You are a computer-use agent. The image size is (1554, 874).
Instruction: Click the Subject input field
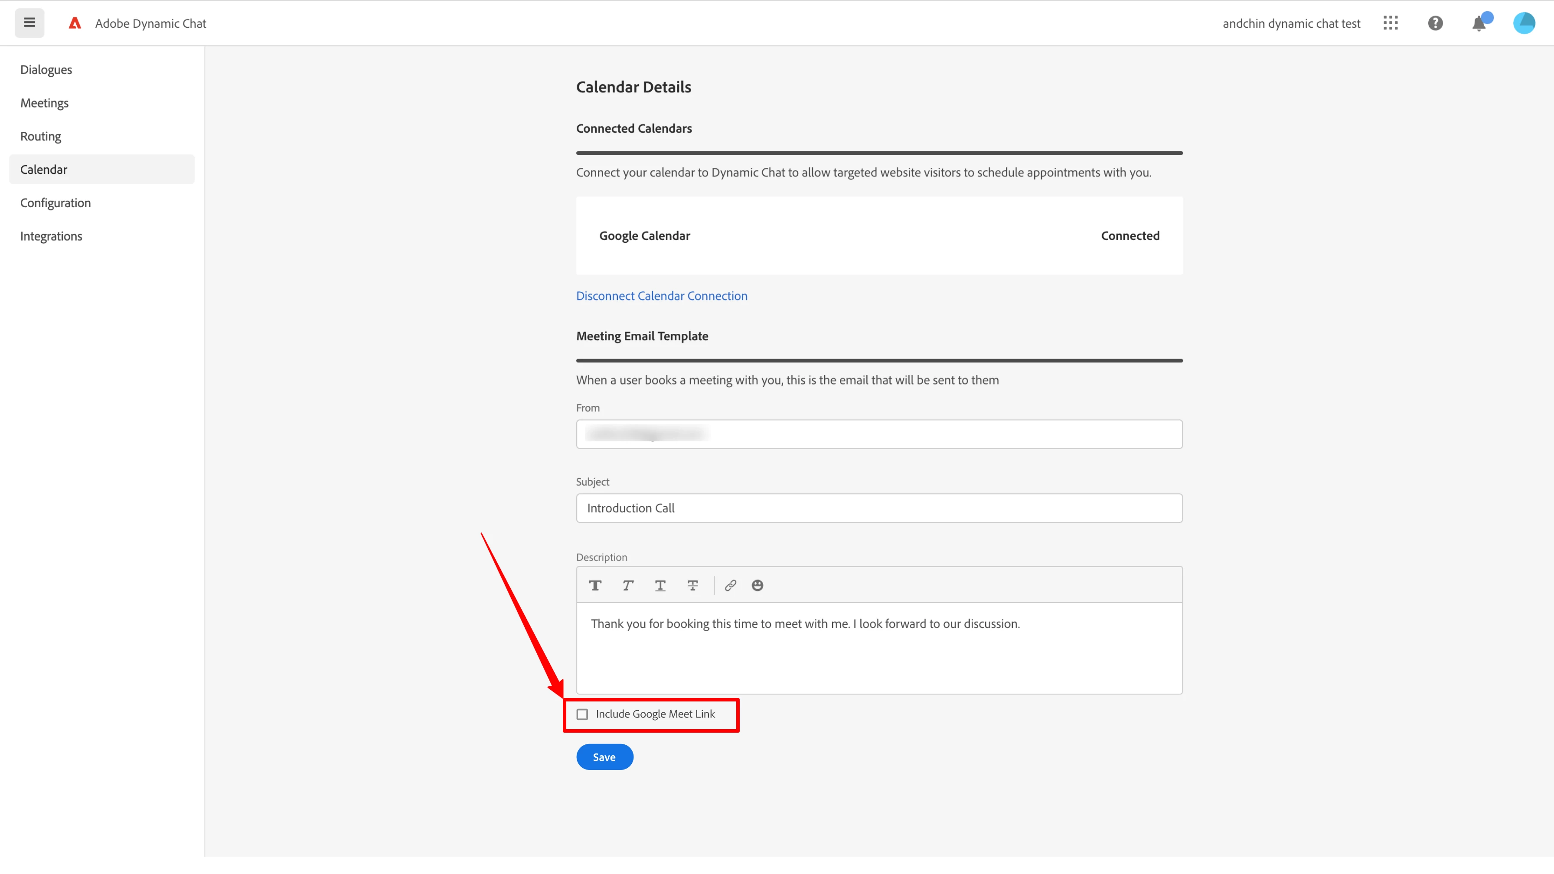[x=879, y=508]
